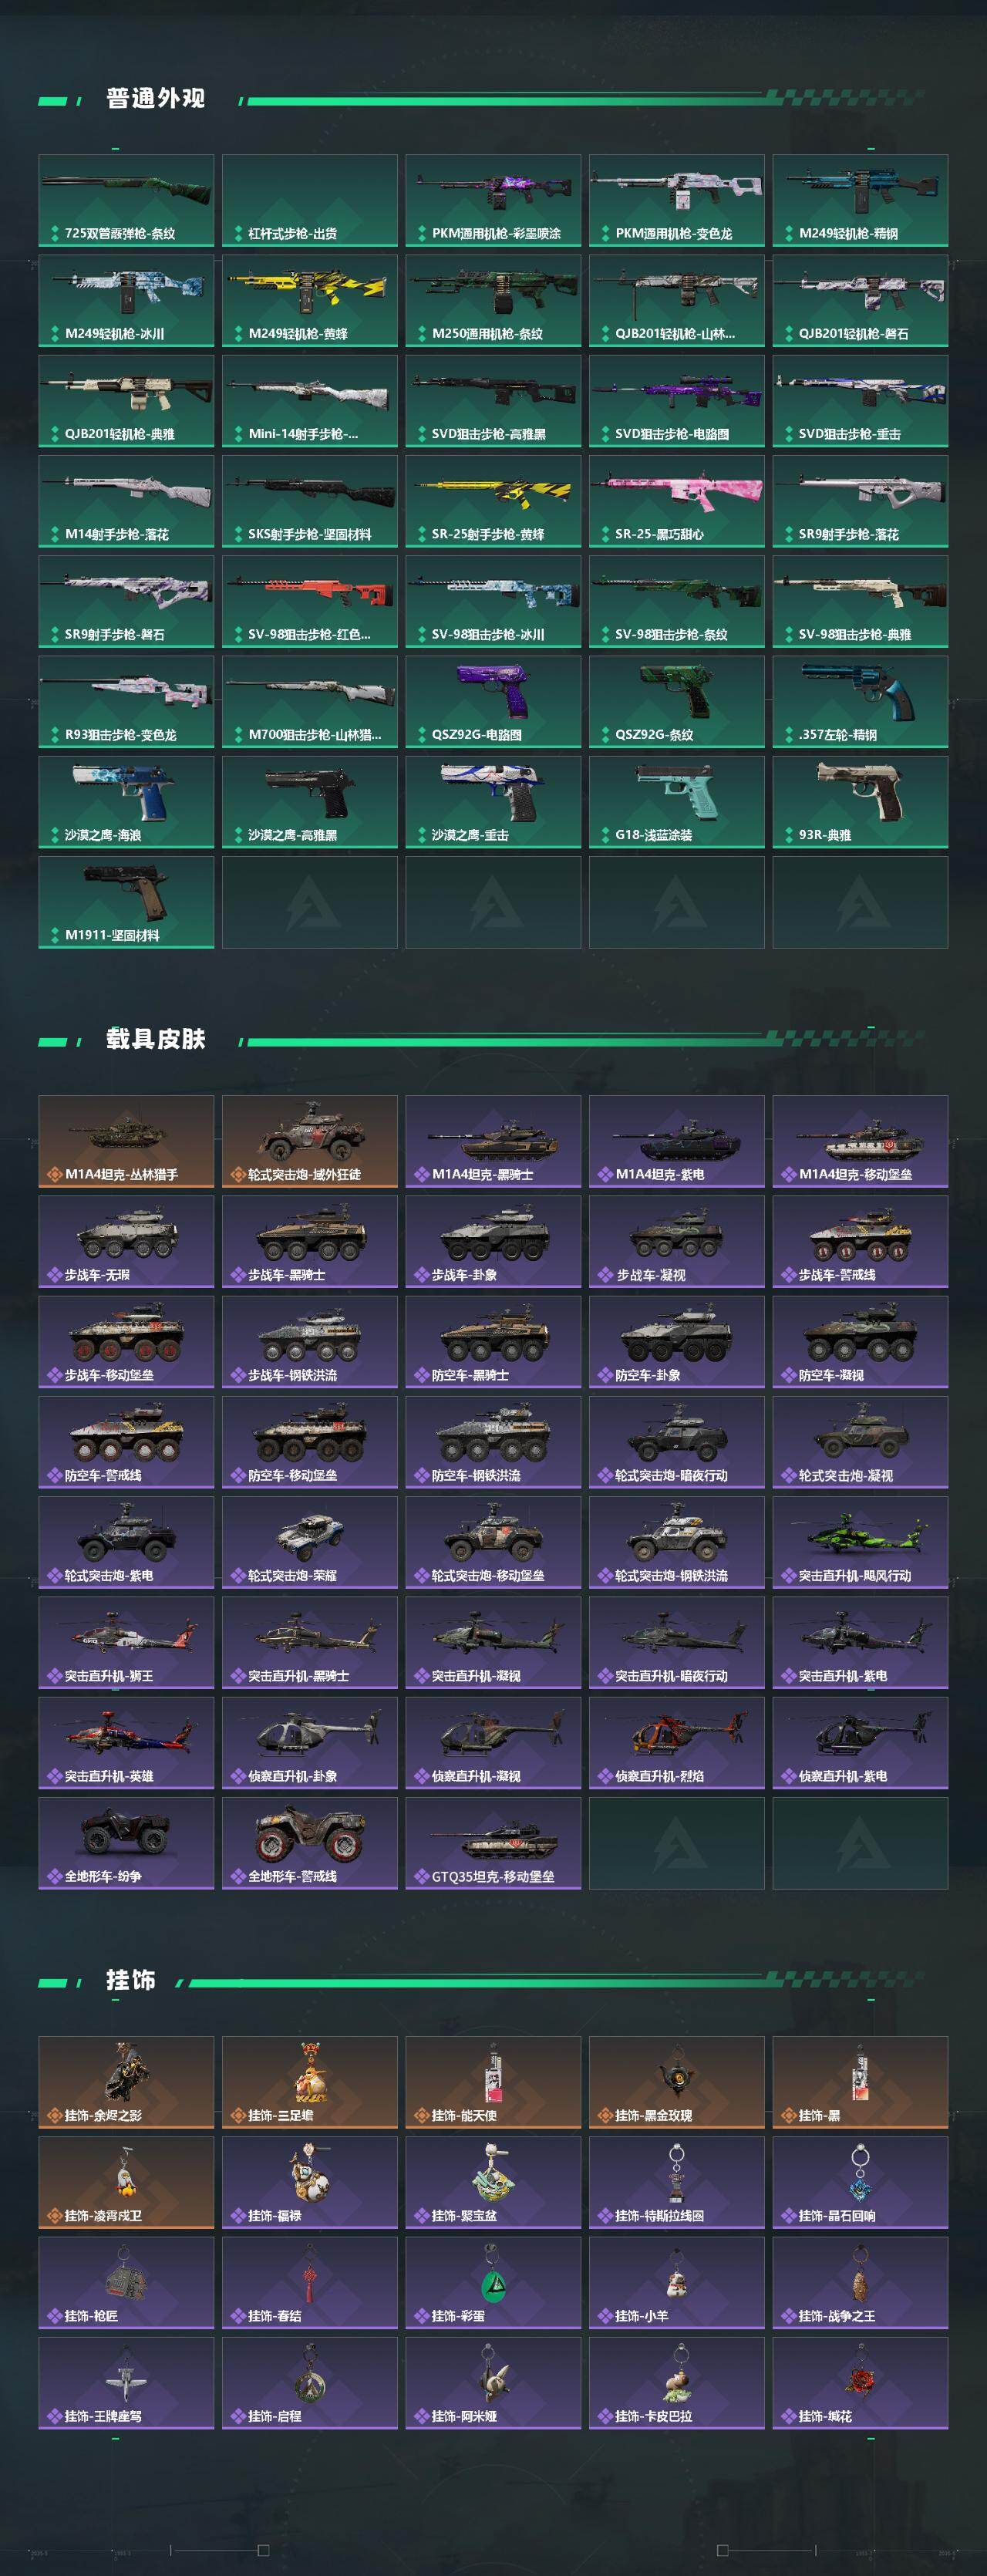Viewport: 987px width, 2576px height.
Task: Select the .357 revolver refined steel skin
Action: 860,702
